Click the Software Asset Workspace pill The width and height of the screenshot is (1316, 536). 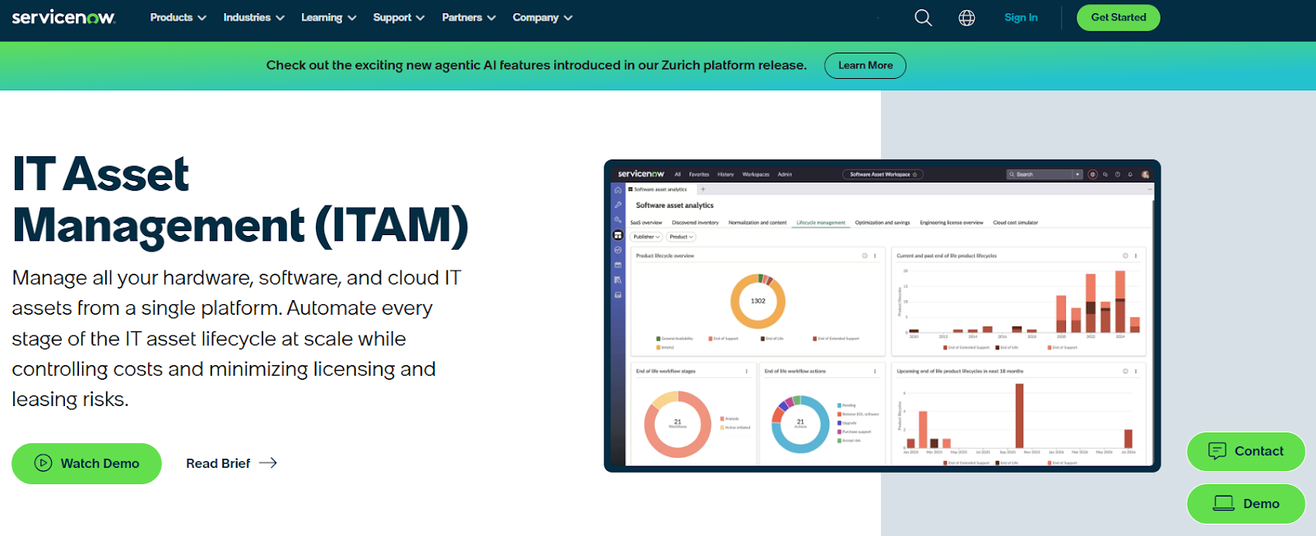pyautogui.click(x=883, y=174)
